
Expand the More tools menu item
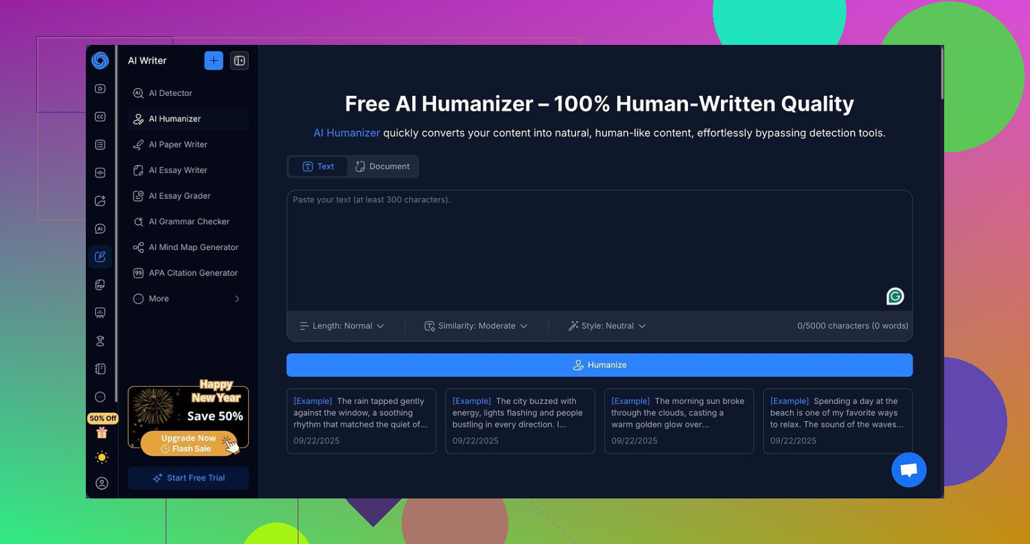[x=188, y=299]
